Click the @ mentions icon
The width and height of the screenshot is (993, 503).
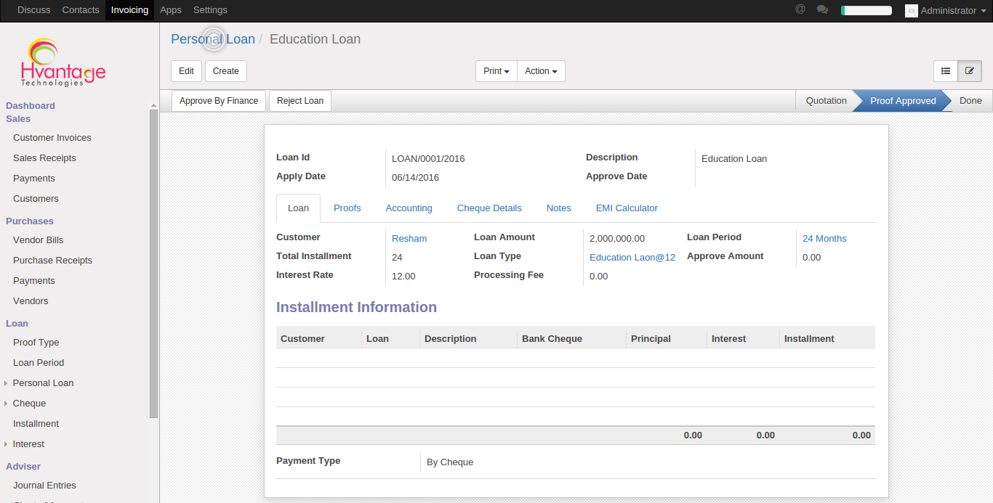(800, 9)
